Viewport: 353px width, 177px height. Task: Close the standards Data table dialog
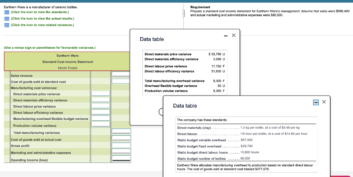pos(324,102)
